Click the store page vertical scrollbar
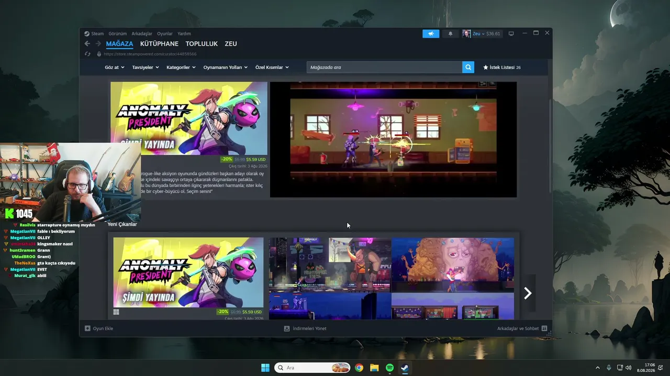670x376 pixels. (x=550, y=146)
